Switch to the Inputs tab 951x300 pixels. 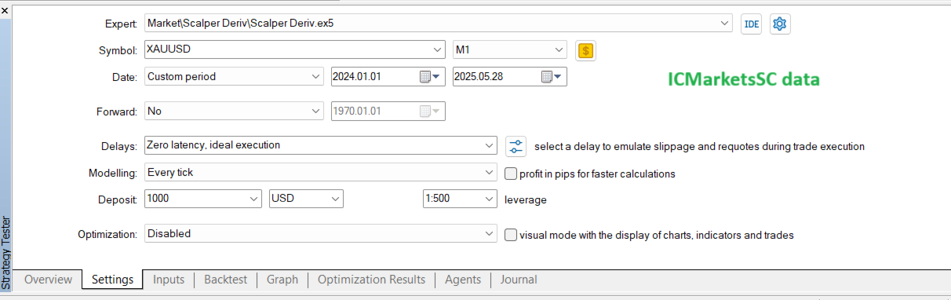point(169,280)
